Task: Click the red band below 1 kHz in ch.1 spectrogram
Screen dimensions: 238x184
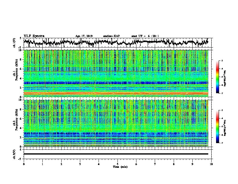Action: 116,93
